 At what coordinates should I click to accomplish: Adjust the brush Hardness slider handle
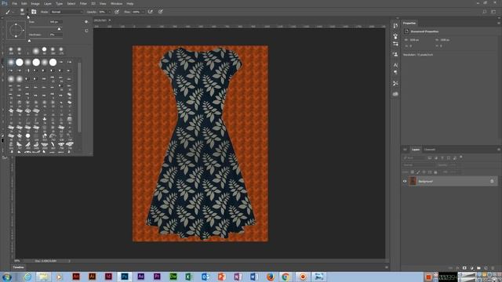point(30,41)
